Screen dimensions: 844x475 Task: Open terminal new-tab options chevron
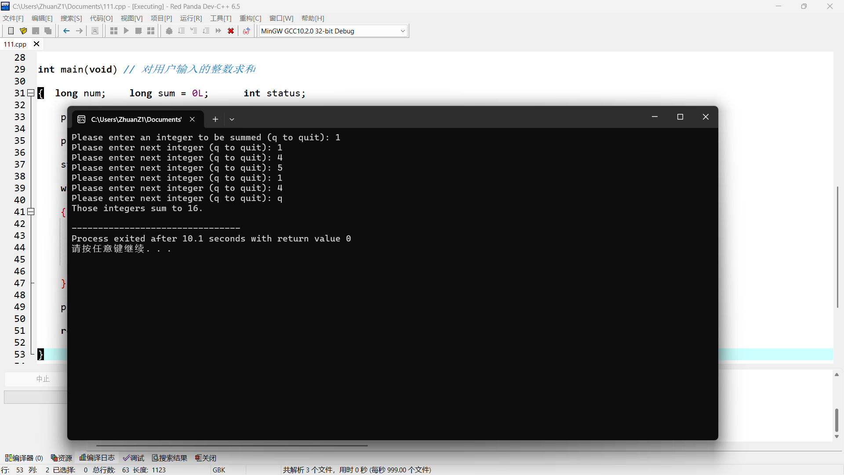(232, 119)
